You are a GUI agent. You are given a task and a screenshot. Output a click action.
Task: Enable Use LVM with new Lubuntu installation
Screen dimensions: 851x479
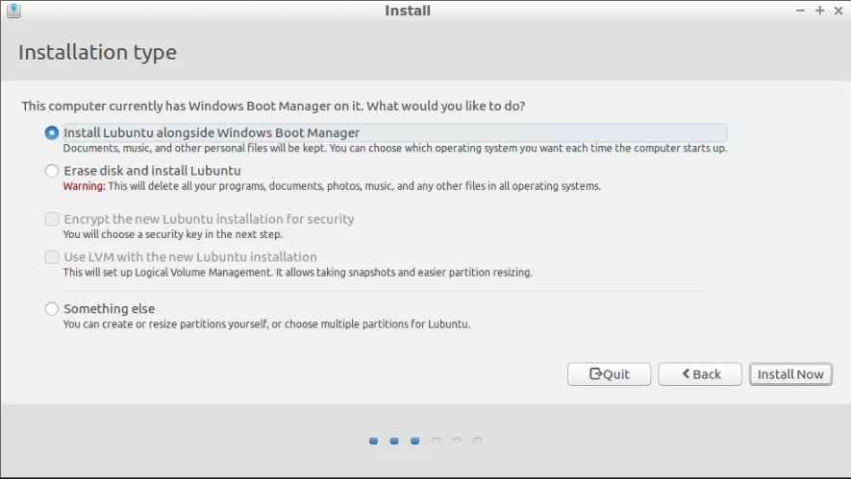(52, 257)
